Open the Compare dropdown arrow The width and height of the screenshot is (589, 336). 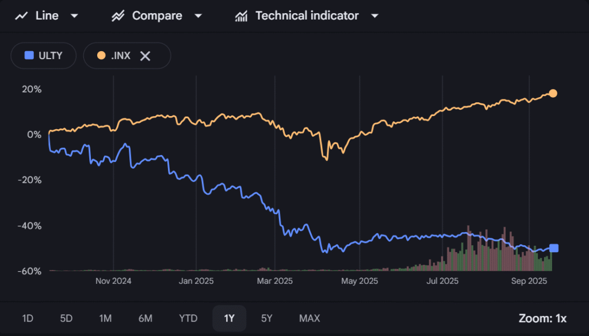click(198, 16)
